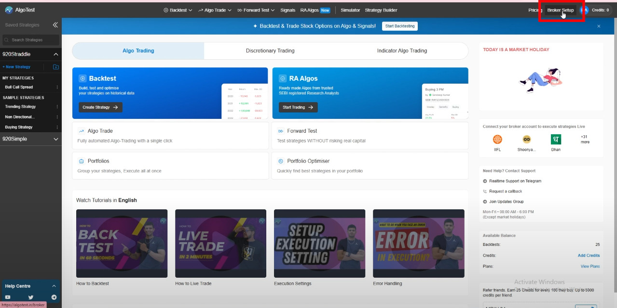617x308 pixels.
Task: Switch to the Algo Trading tab
Action: [138, 51]
